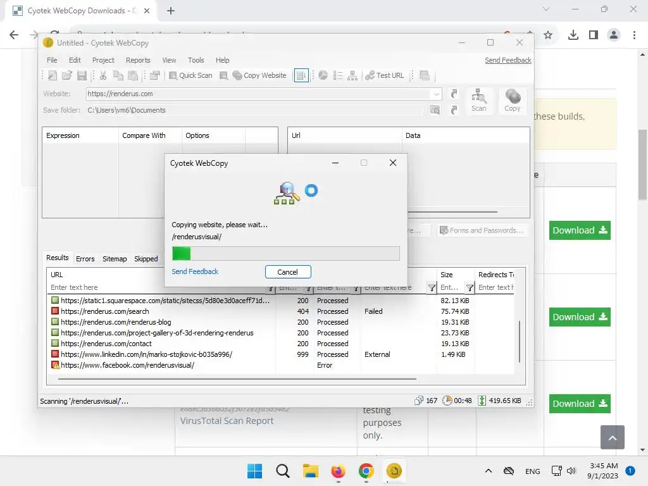Click the browse folder icon beside Save folder
Image resolution: width=648 pixels, height=486 pixels.
[x=435, y=110]
